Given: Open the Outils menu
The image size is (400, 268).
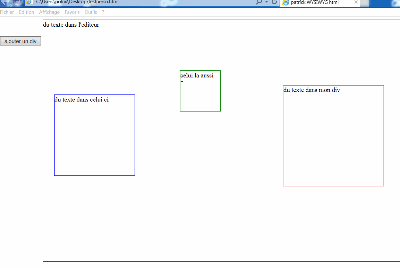Looking at the screenshot, I should coord(91,12).
